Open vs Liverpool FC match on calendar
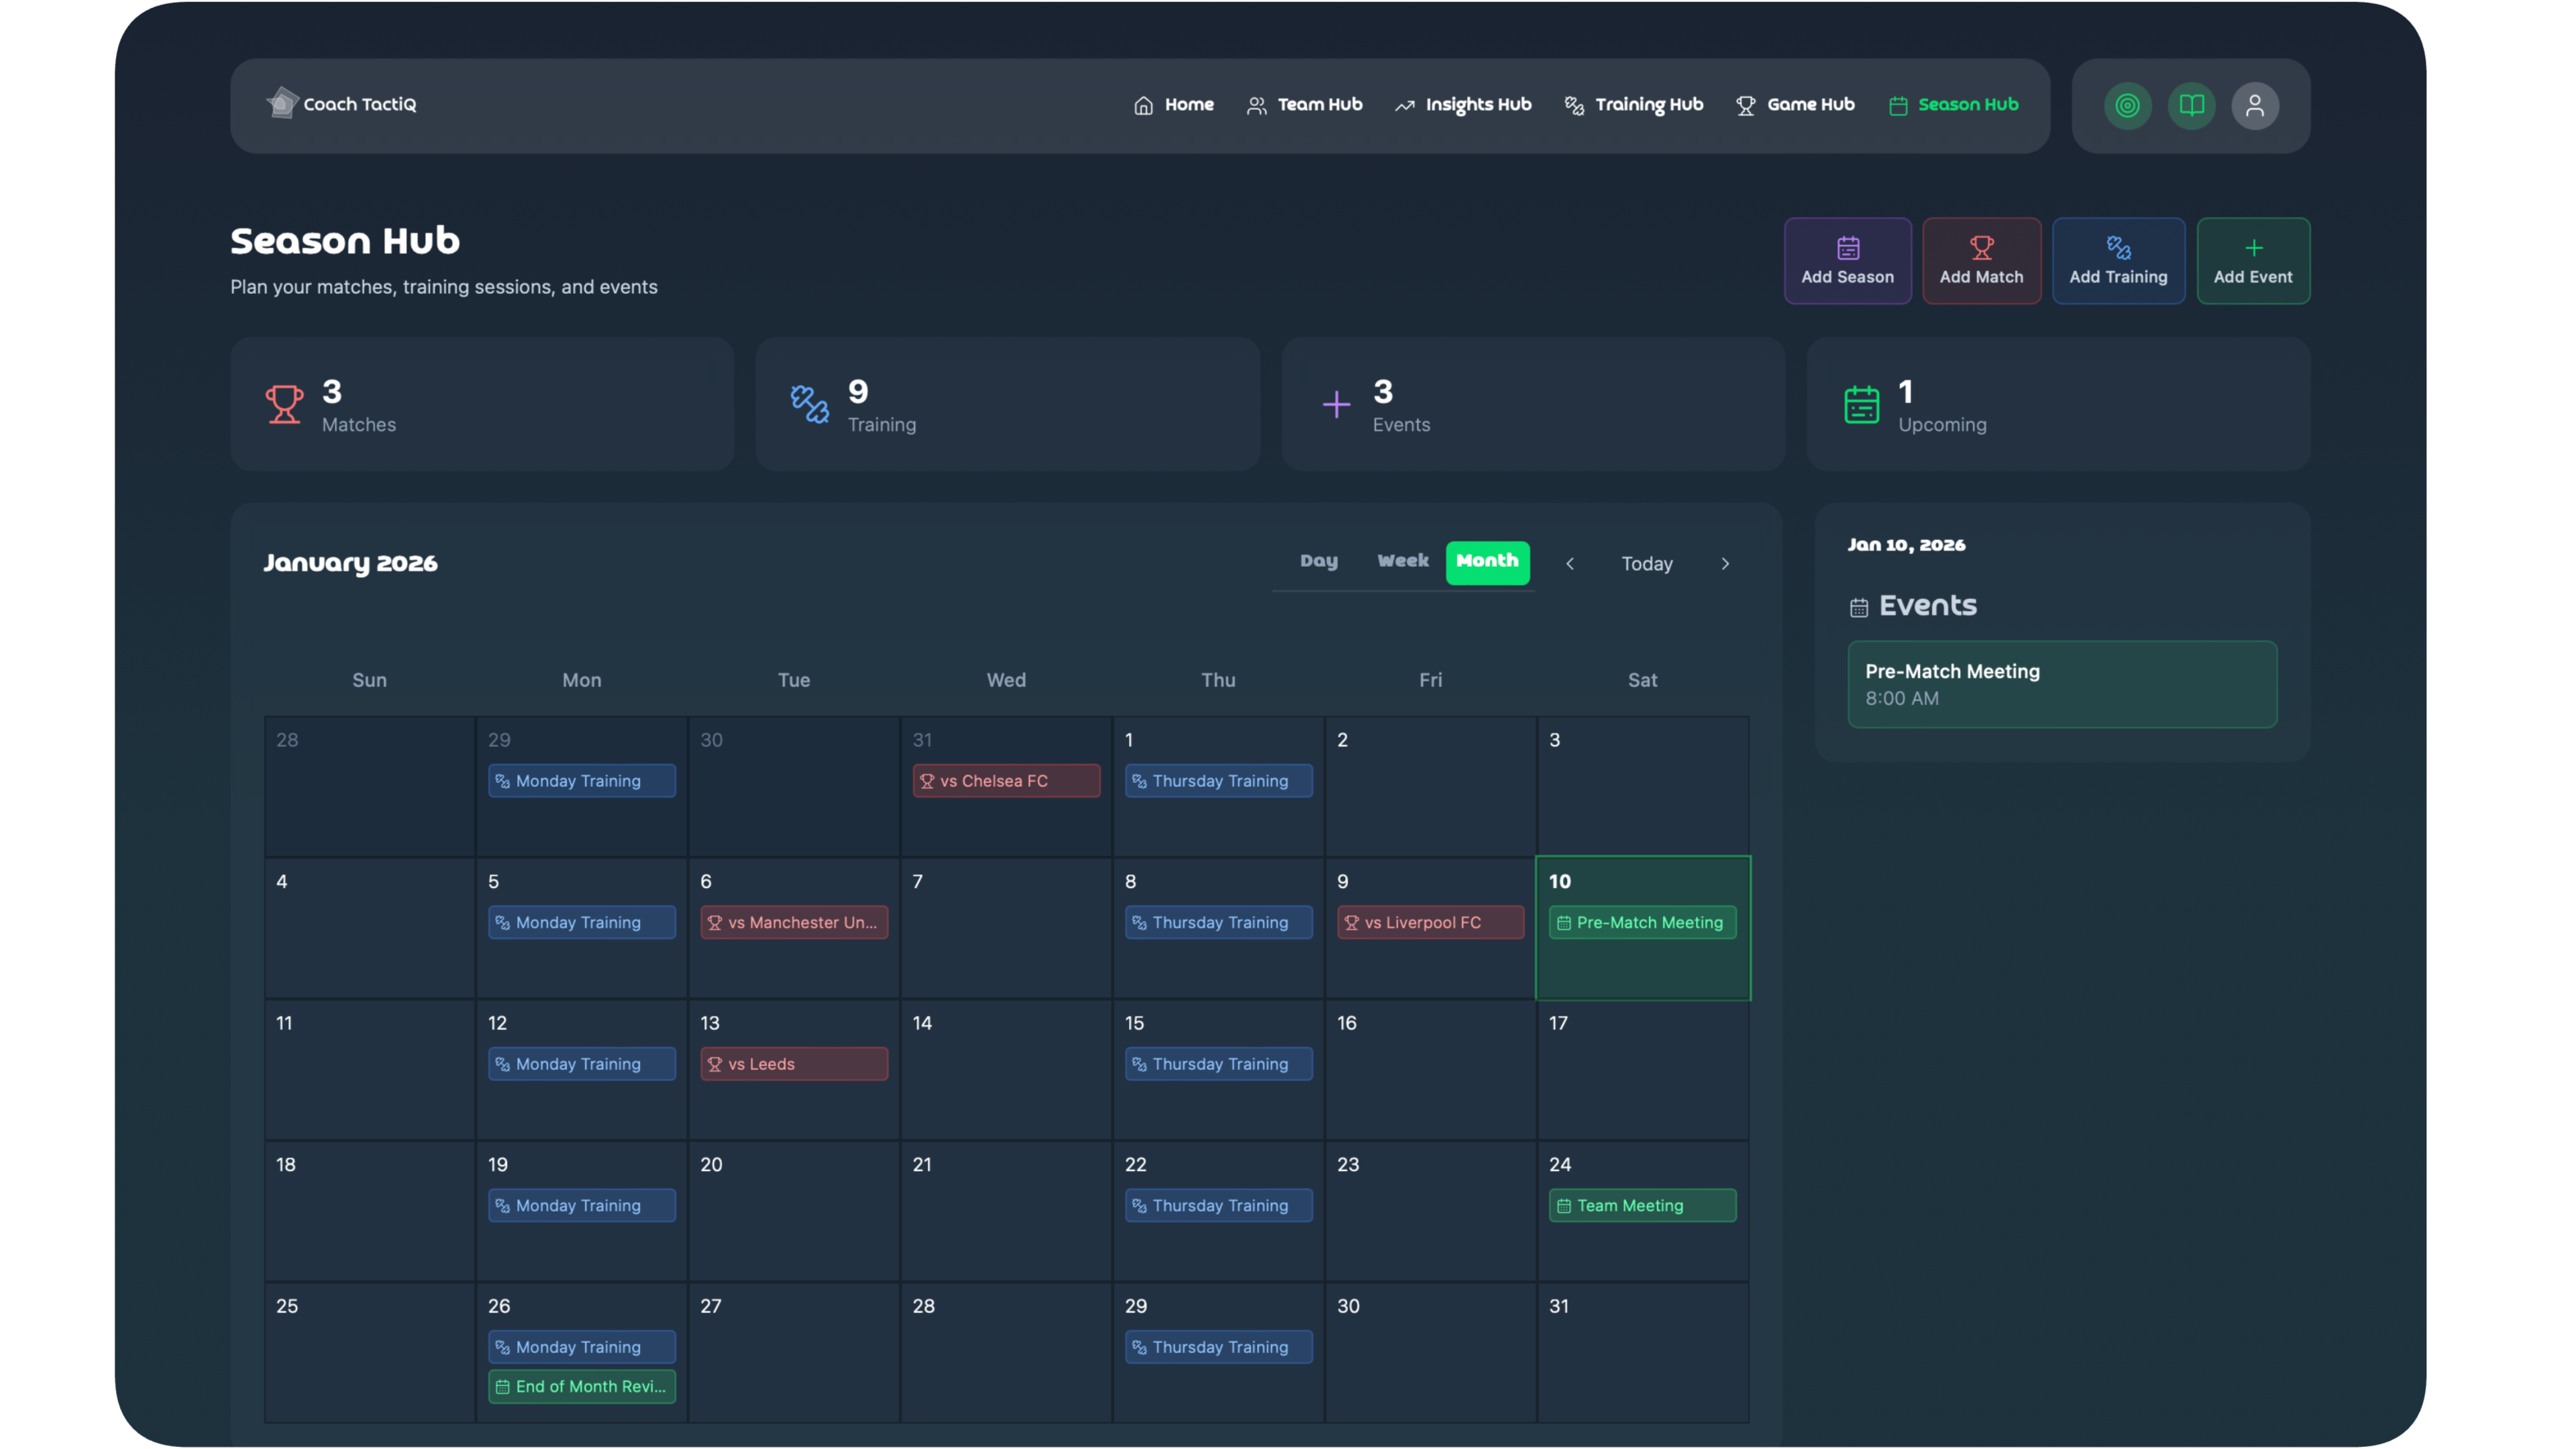The width and height of the screenshot is (2576, 1449). click(x=1429, y=922)
